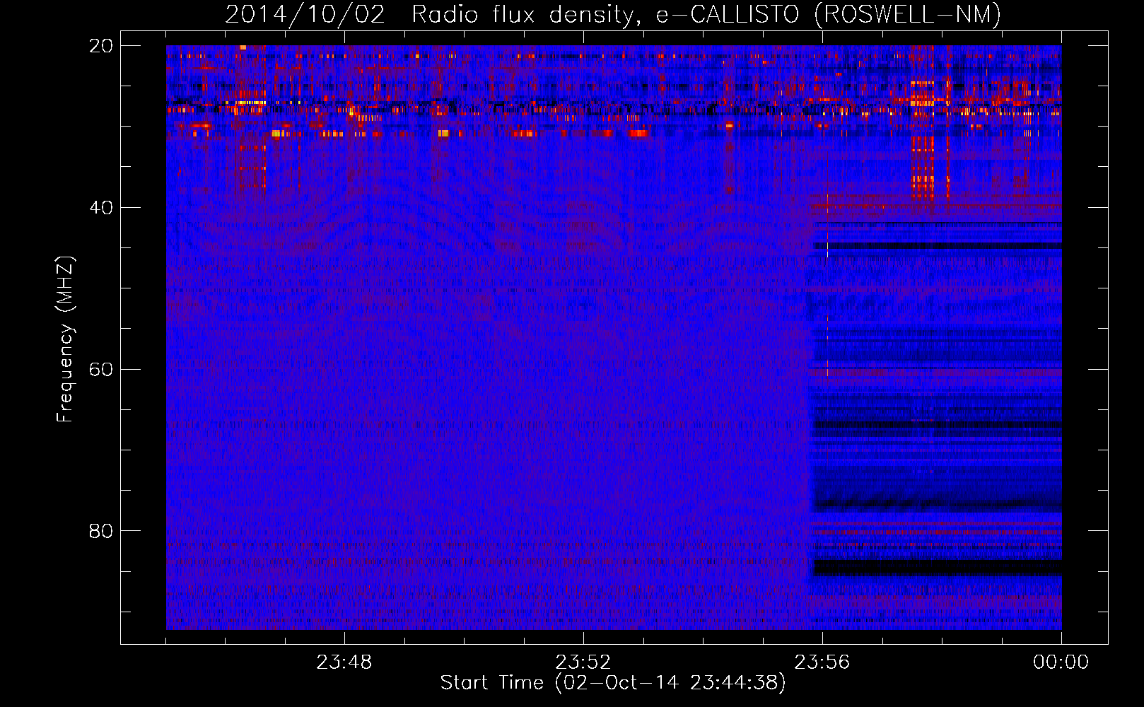Click the 23:56 time tick label
1144x707 pixels.
tap(822, 662)
